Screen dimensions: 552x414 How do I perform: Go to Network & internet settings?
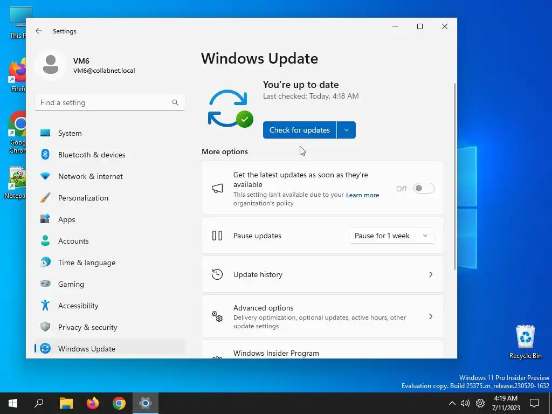pos(110,176)
